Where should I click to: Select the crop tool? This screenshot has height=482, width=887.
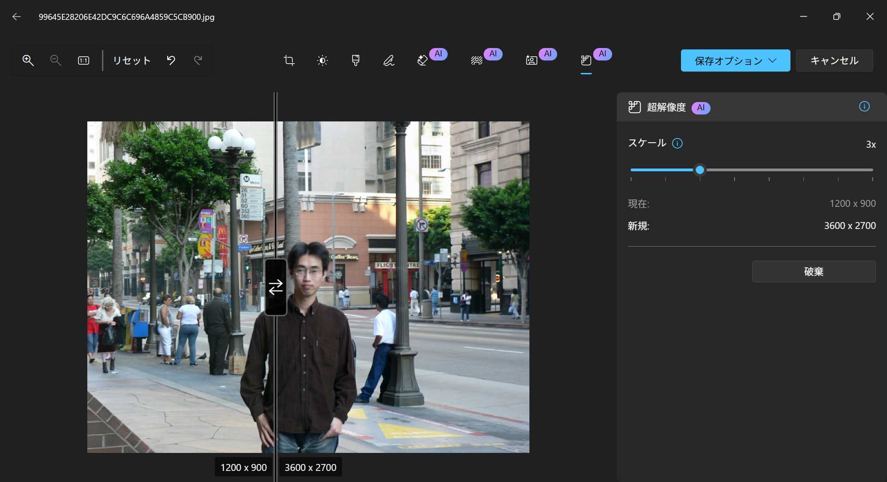click(289, 60)
